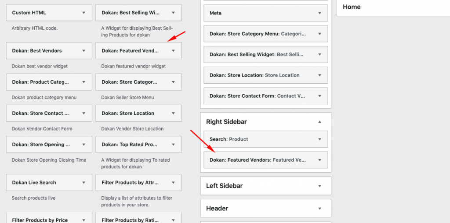Open the Header widget area heading
The image size is (450, 223).
[x=217, y=209]
